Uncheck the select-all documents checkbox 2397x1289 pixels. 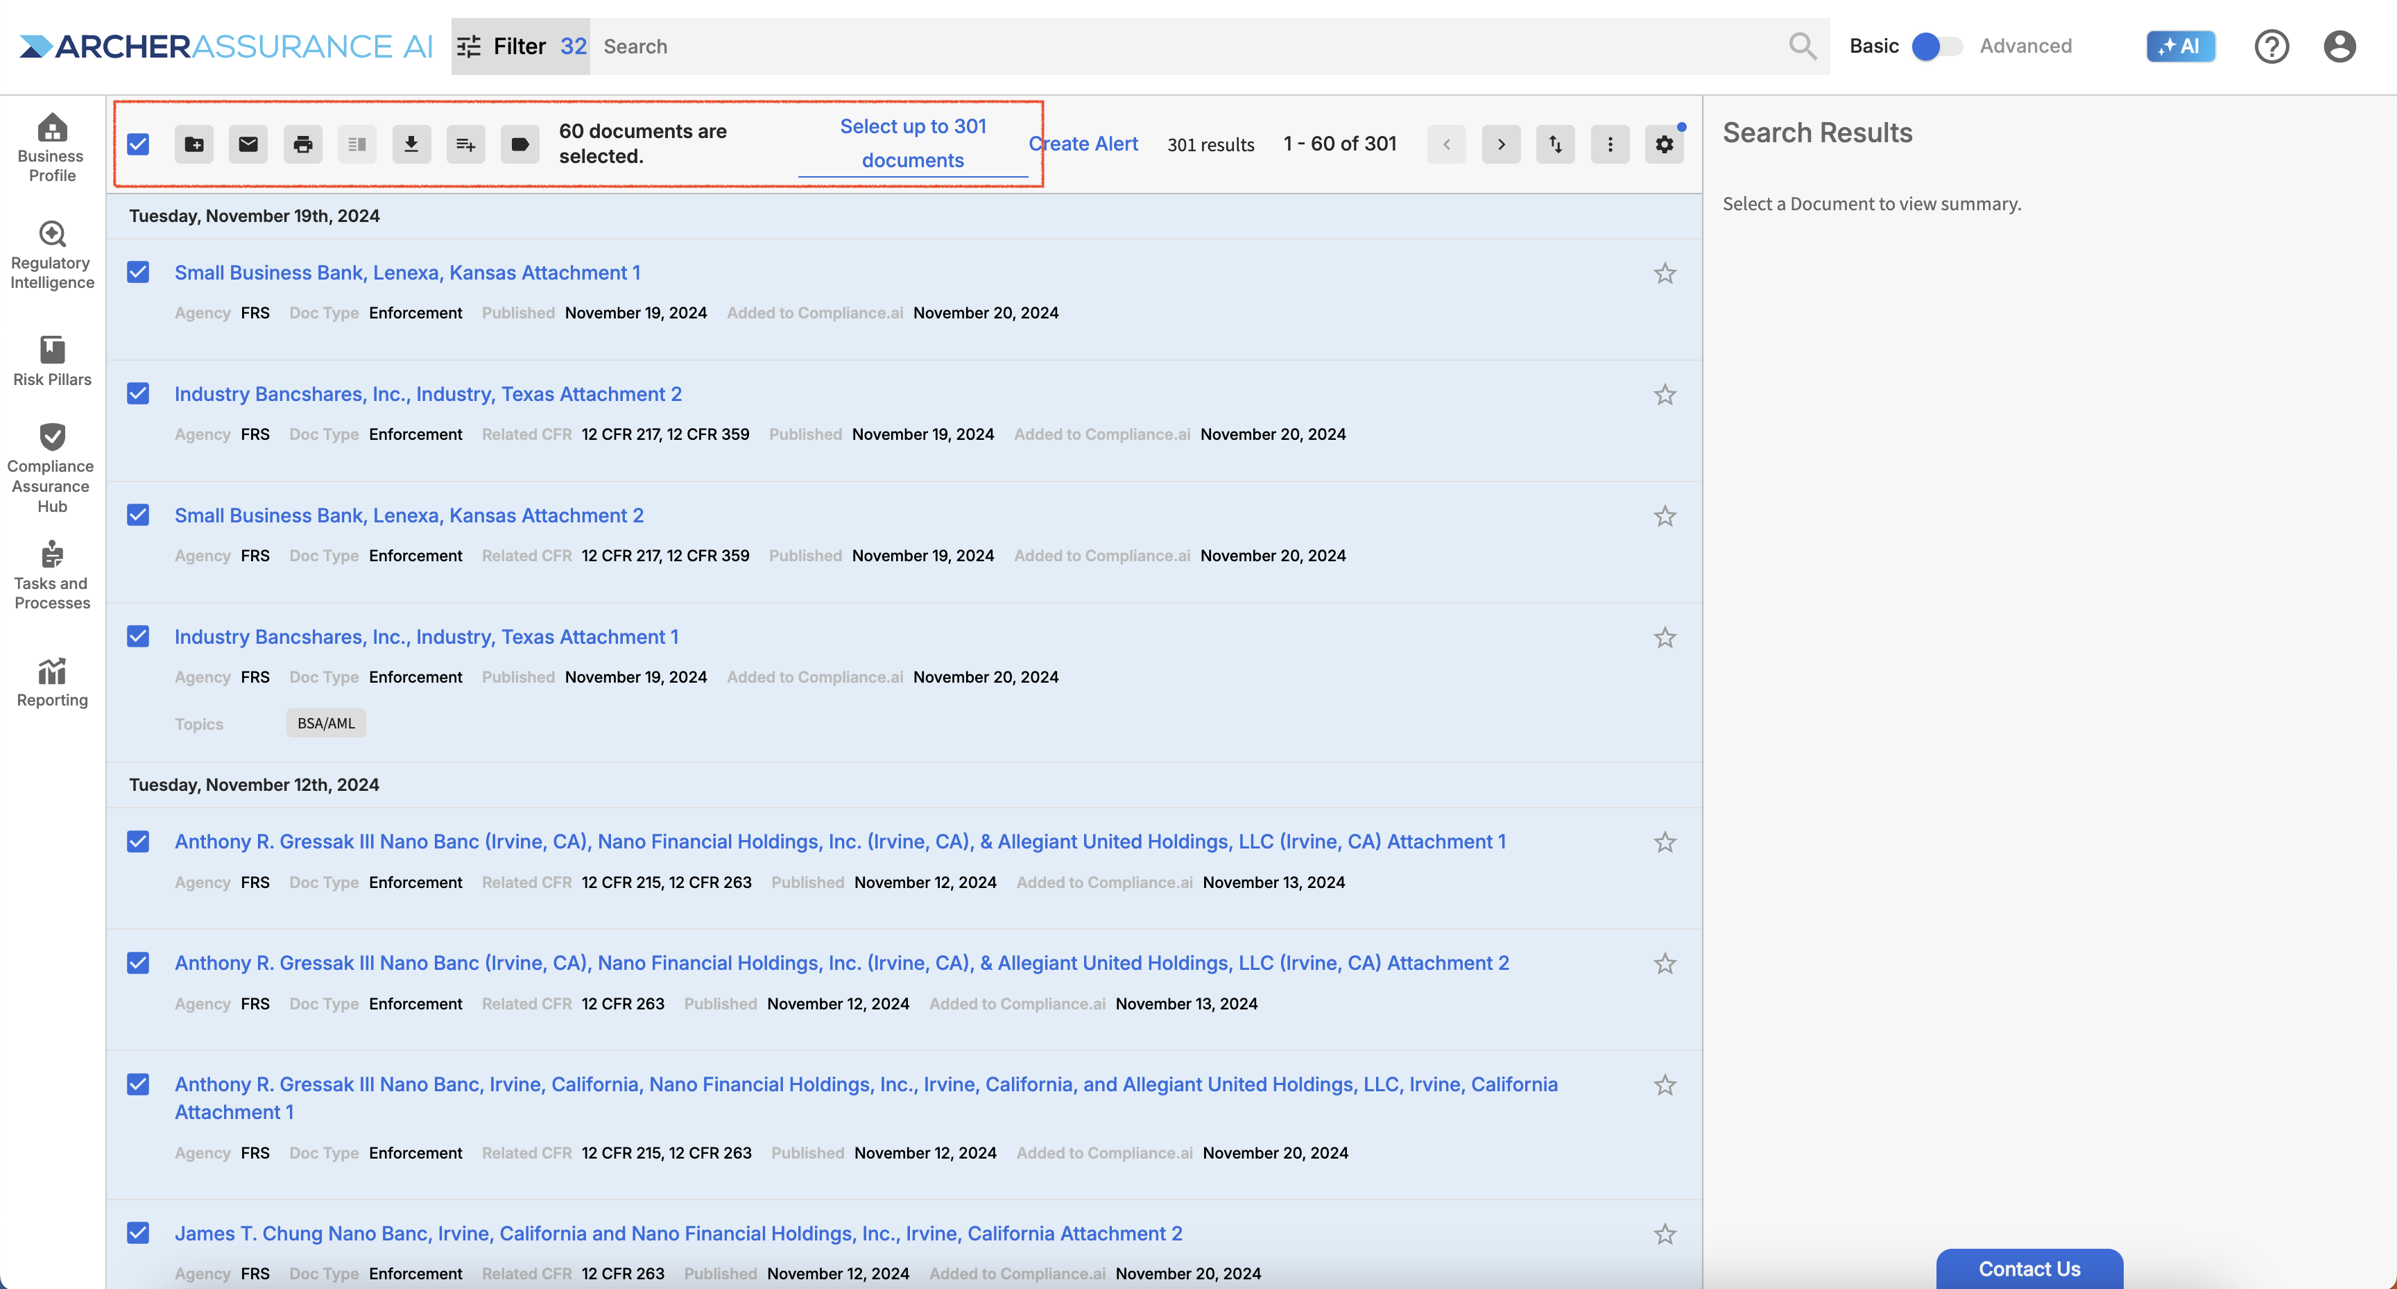pos(139,144)
